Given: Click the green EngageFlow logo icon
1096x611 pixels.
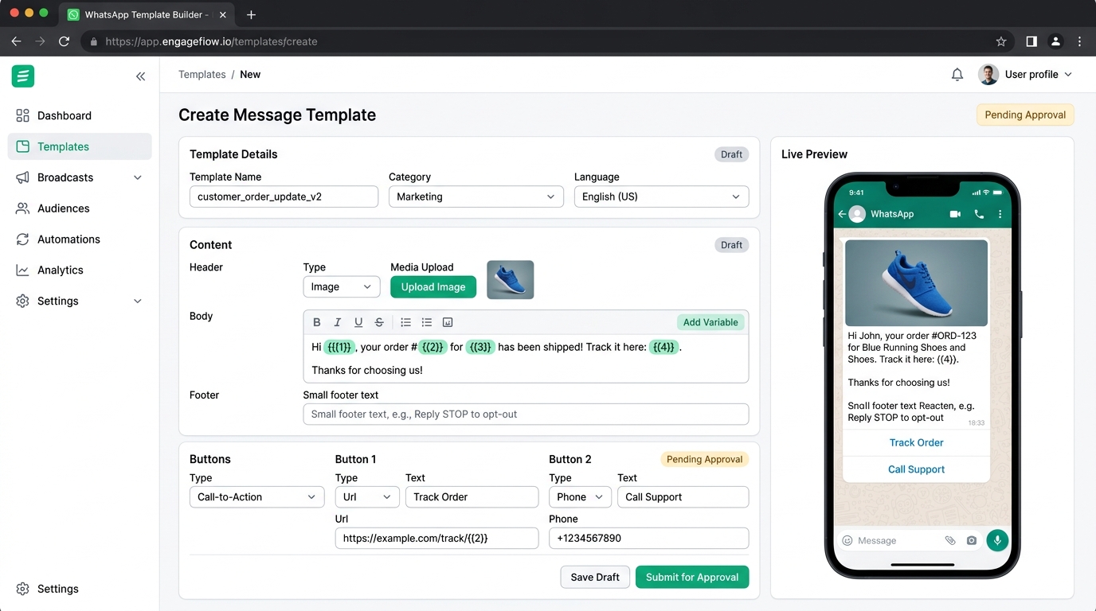Looking at the screenshot, I should coord(23,76).
